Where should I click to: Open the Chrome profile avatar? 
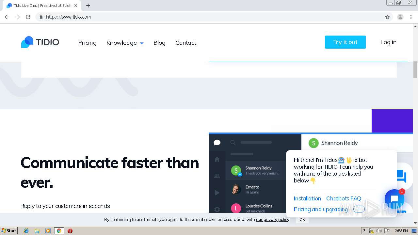400,17
